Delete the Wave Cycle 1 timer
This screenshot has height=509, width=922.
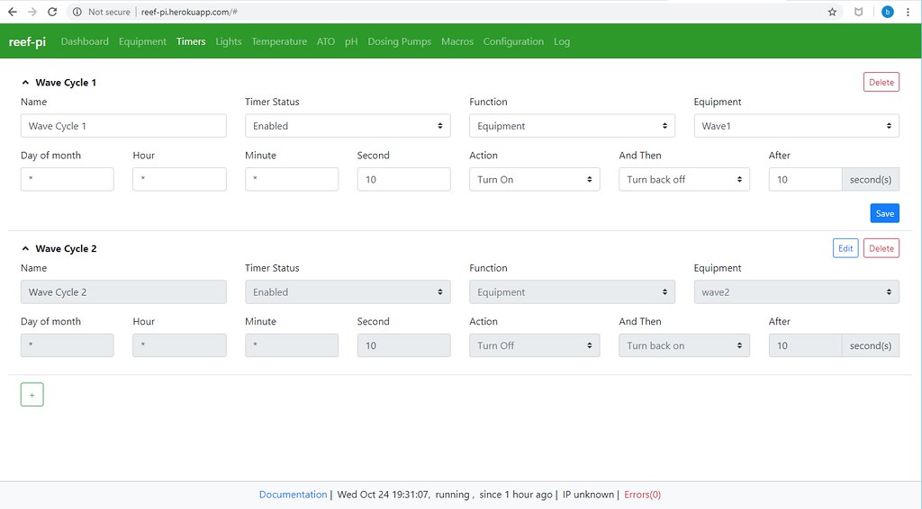click(x=881, y=82)
